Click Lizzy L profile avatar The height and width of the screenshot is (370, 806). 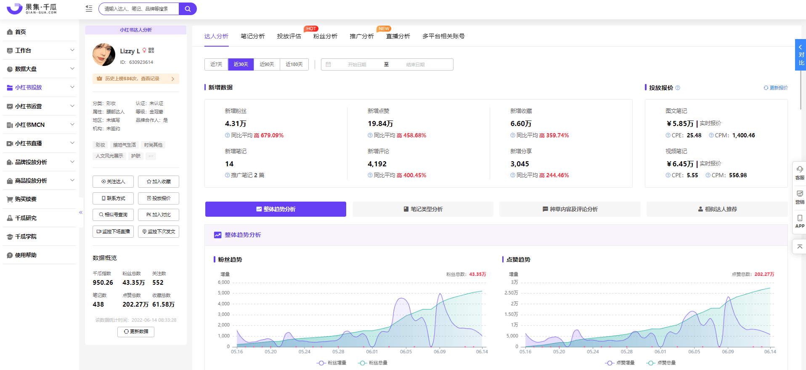pos(103,55)
